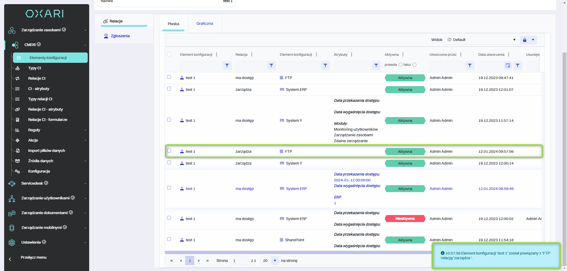Go to last page of table

click(208, 261)
